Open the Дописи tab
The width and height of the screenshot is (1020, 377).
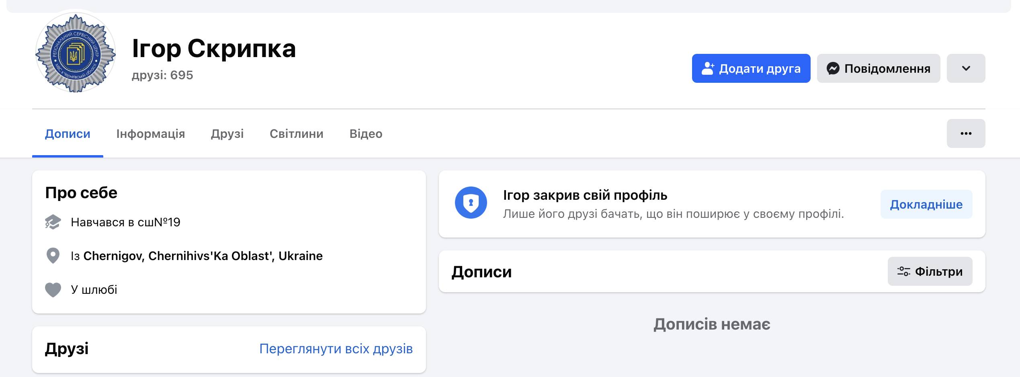tap(68, 134)
